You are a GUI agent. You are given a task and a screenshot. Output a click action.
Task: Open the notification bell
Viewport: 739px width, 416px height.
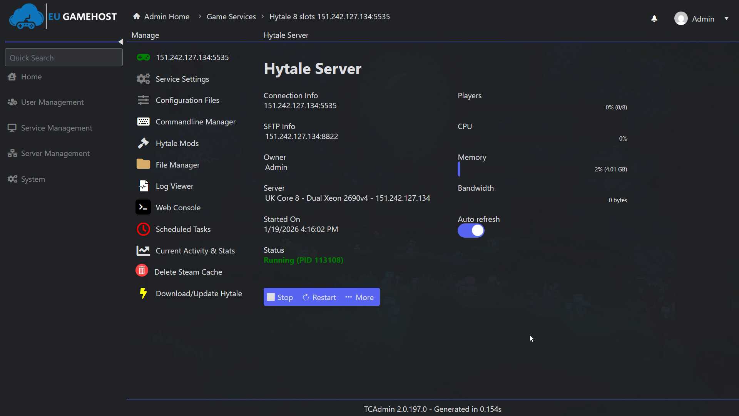pyautogui.click(x=654, y=19)
